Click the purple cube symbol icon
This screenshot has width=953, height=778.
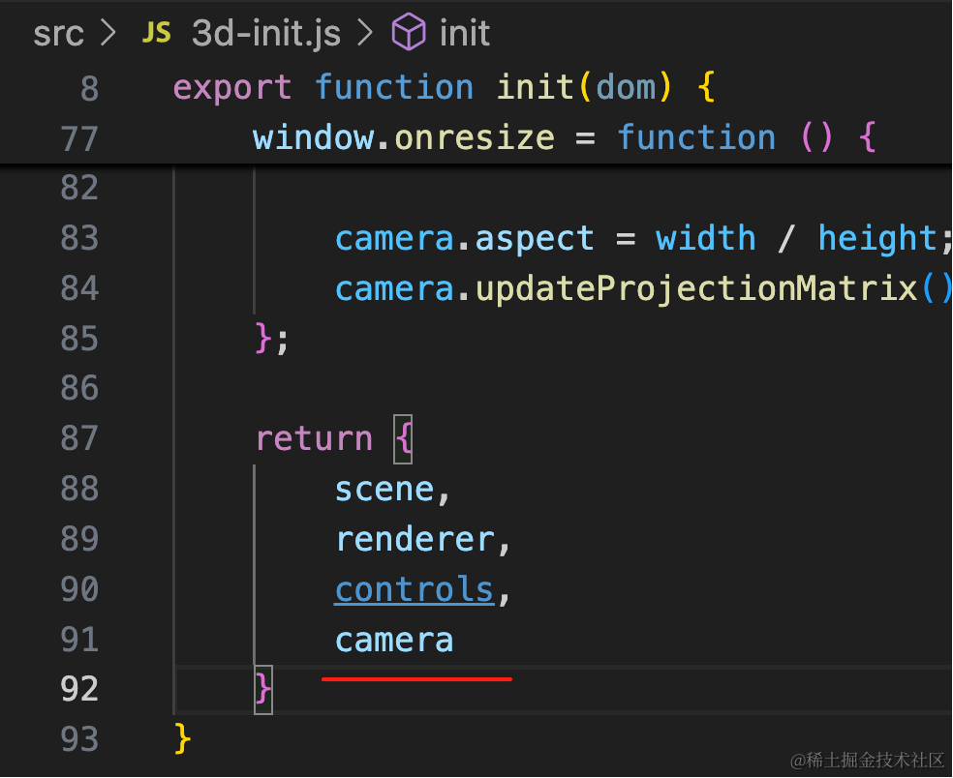click(409, 32)
